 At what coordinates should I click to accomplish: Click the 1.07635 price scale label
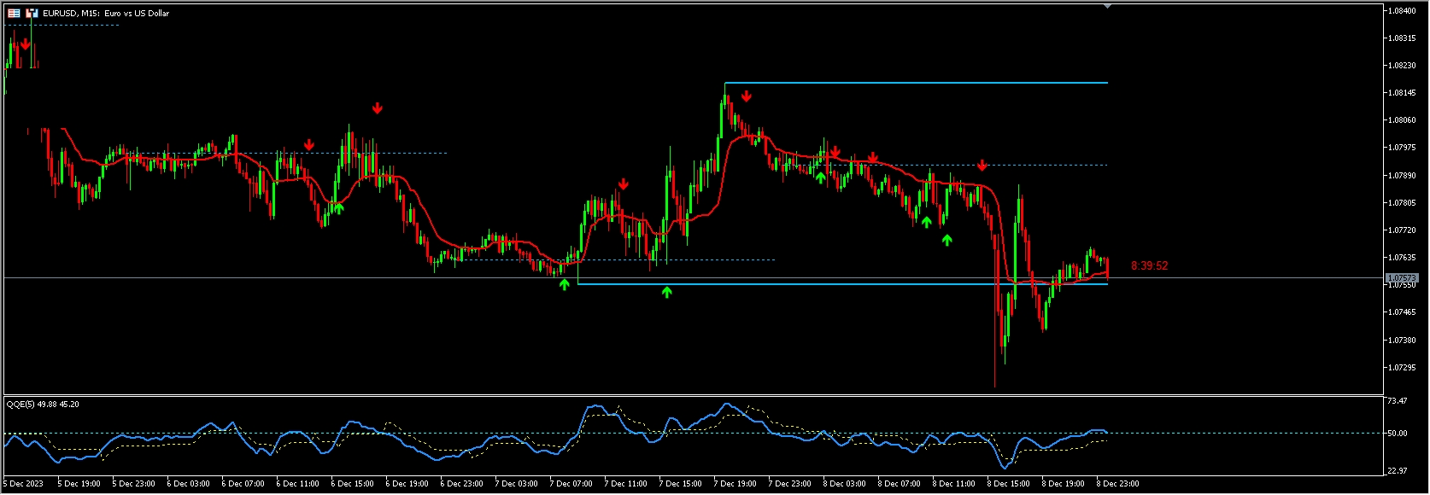point(1402,258)
